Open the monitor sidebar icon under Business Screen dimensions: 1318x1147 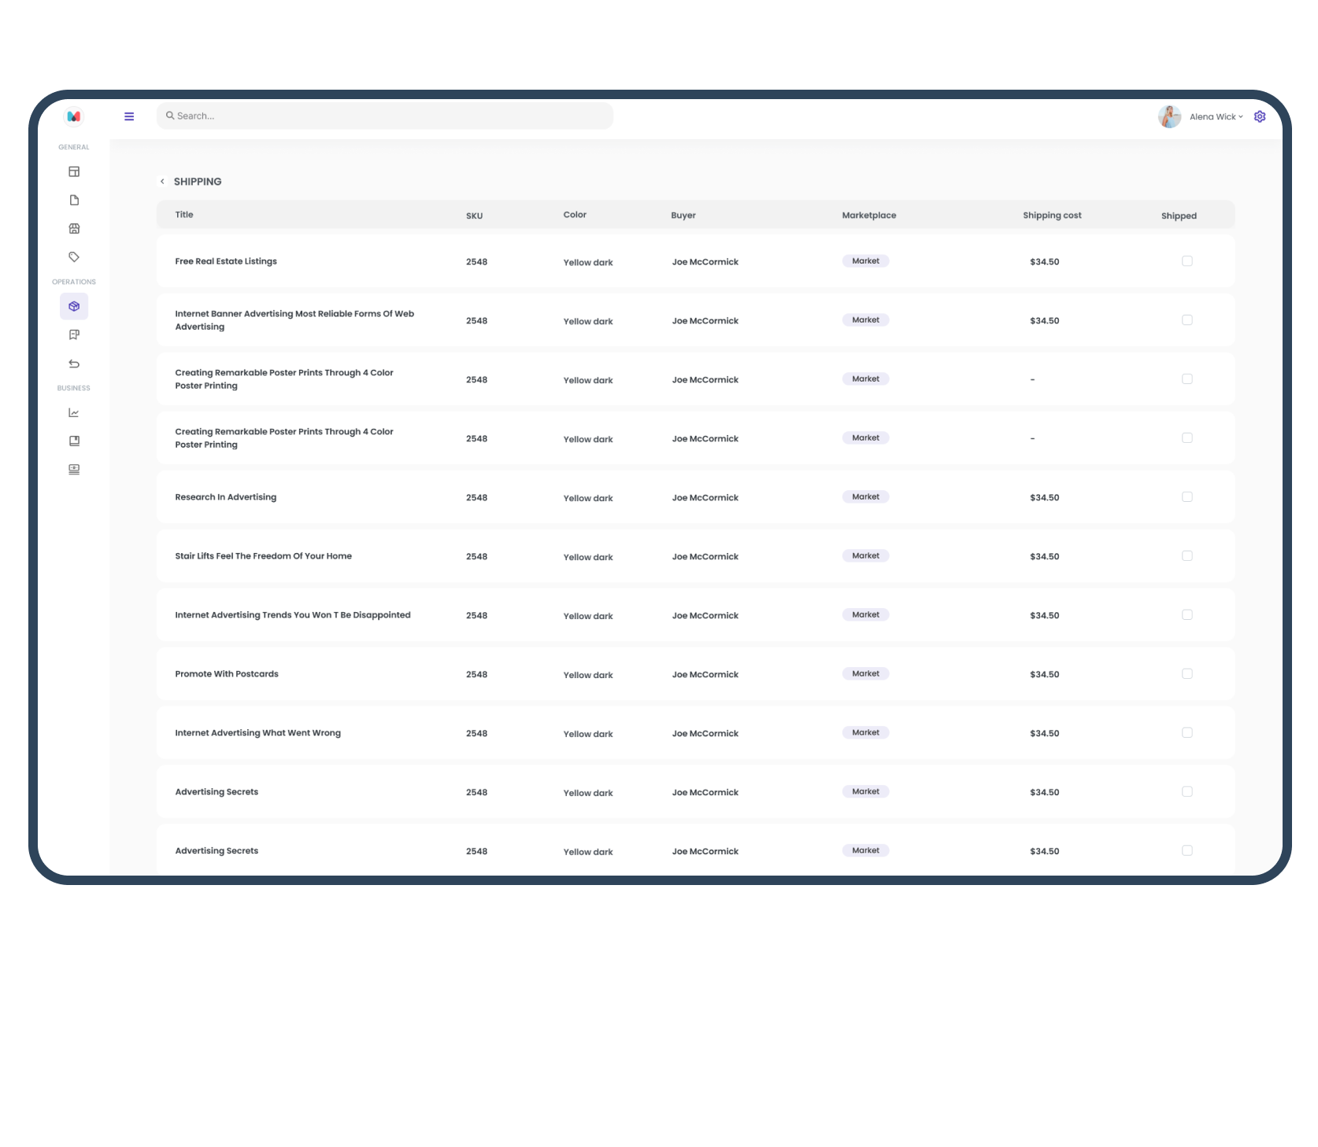click(74, 470)
